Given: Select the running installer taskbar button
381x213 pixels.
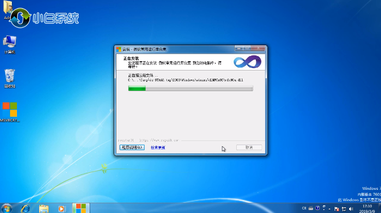Looking at the screenshot, I should pyautogui.click(x=80, y=208).
